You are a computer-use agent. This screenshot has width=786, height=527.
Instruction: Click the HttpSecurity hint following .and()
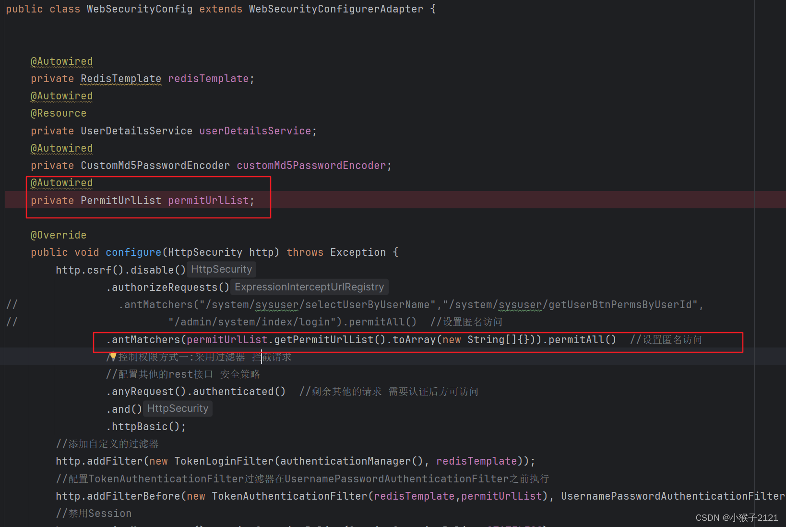(x=177, y=408)
